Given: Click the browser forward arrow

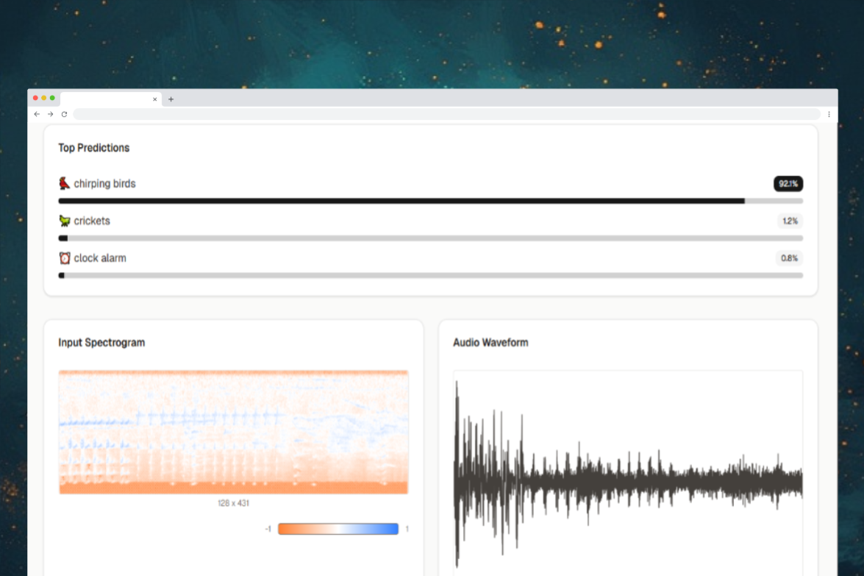Looking at the screenshot, I should pos(50,114).
